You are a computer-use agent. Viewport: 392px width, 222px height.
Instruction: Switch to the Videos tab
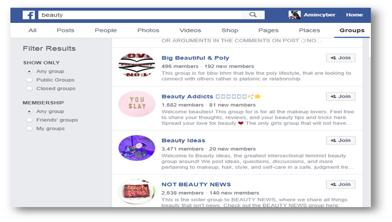tap(190, 30)
